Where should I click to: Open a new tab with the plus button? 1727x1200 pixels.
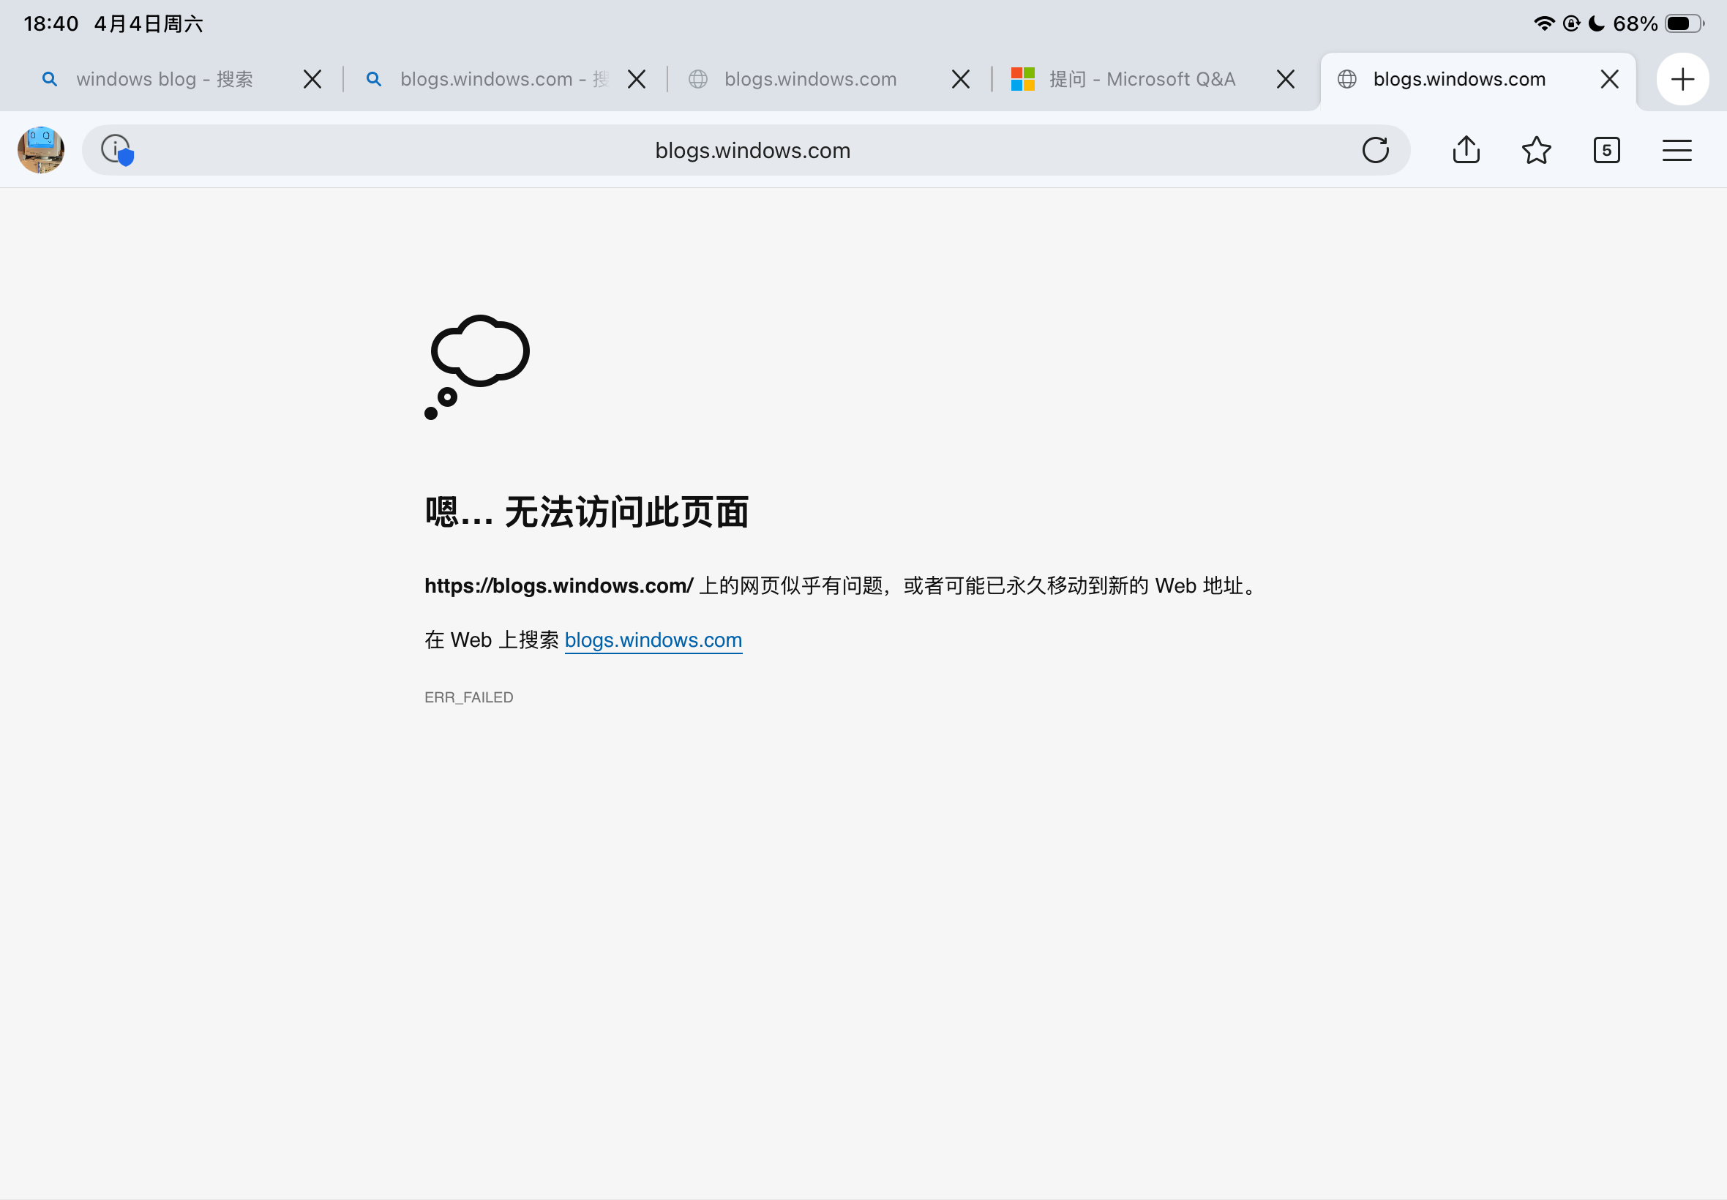click(1682, 79)
